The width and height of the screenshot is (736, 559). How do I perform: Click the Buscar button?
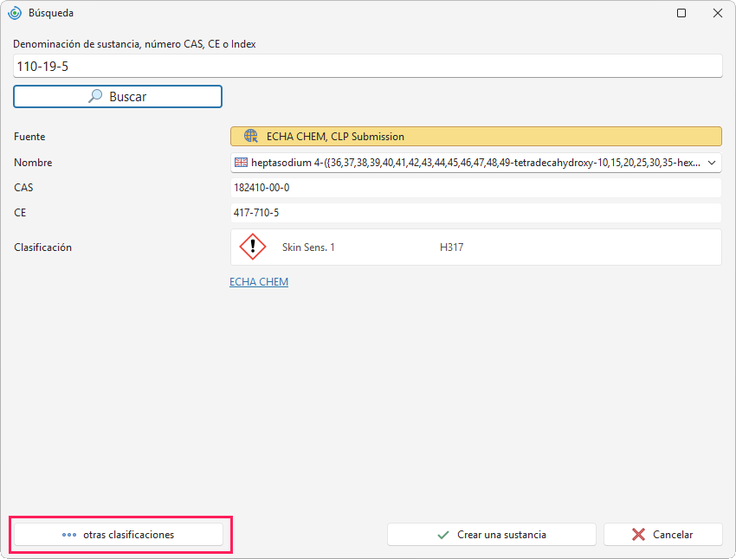tap(118, 97)
